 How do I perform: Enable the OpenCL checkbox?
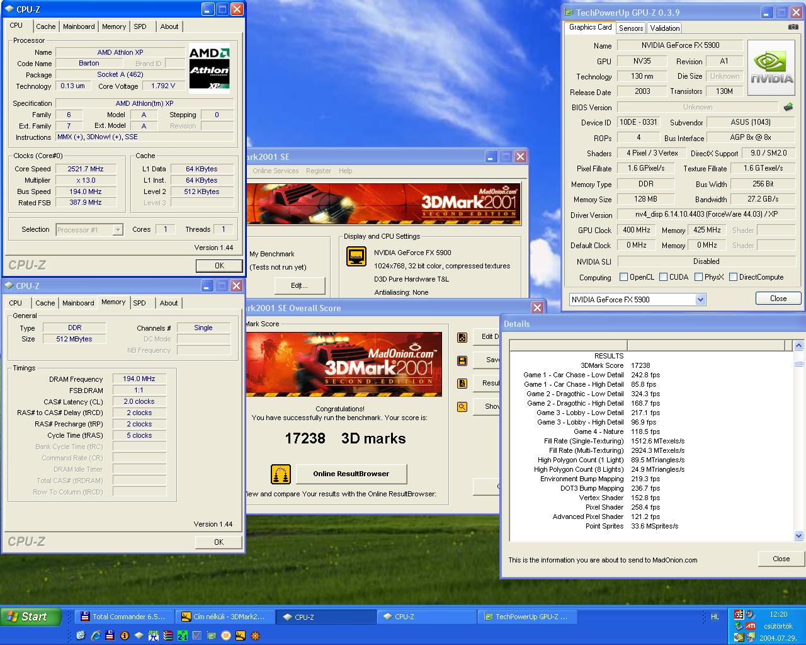pos(623,277)
